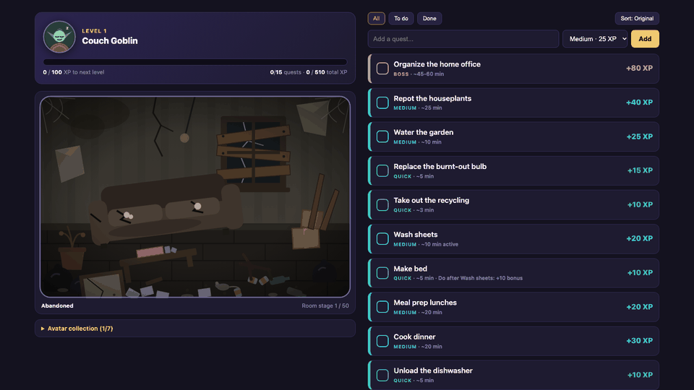Switch to the To do filter

[x=401, y=19]
